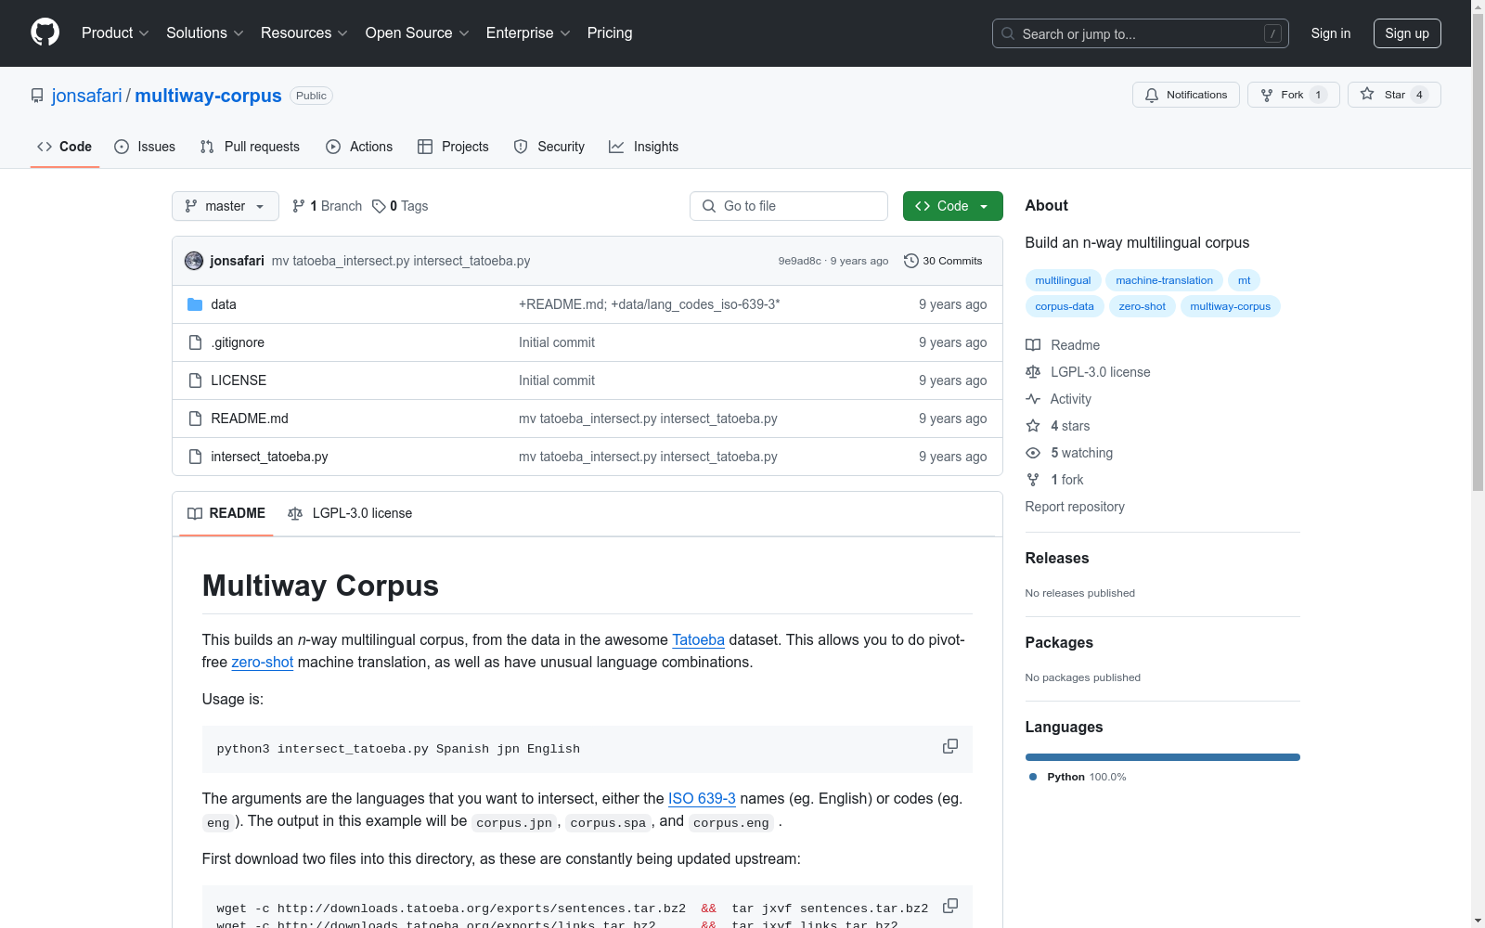Open the Security tab
This screenshot has height=928, width=1485.
(549, 147)
